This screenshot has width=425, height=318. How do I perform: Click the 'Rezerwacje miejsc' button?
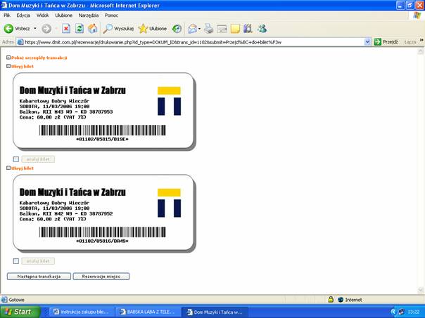(x=101, y=277)
